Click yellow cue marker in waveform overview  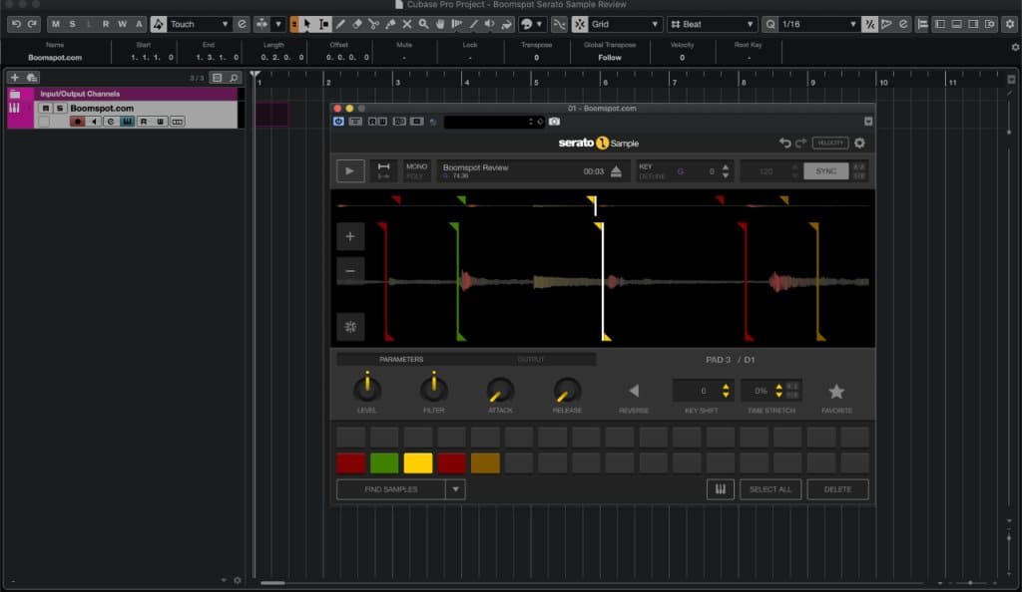tap(593, 201)
